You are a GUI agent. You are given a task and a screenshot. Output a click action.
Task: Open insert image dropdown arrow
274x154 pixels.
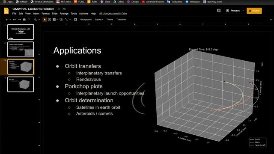tap(57, 20)
